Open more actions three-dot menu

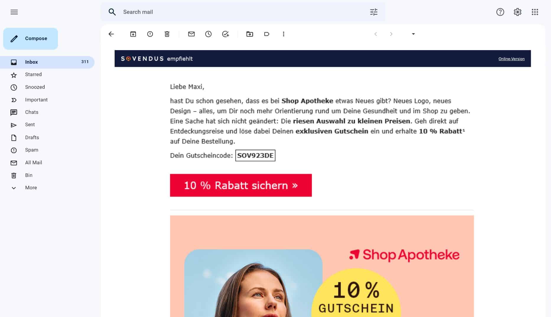point(284,34)
